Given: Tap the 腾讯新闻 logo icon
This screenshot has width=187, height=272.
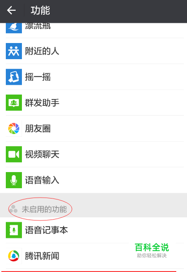Looking at the screenshot, I should pyautogui.click(x=14, y=256).
